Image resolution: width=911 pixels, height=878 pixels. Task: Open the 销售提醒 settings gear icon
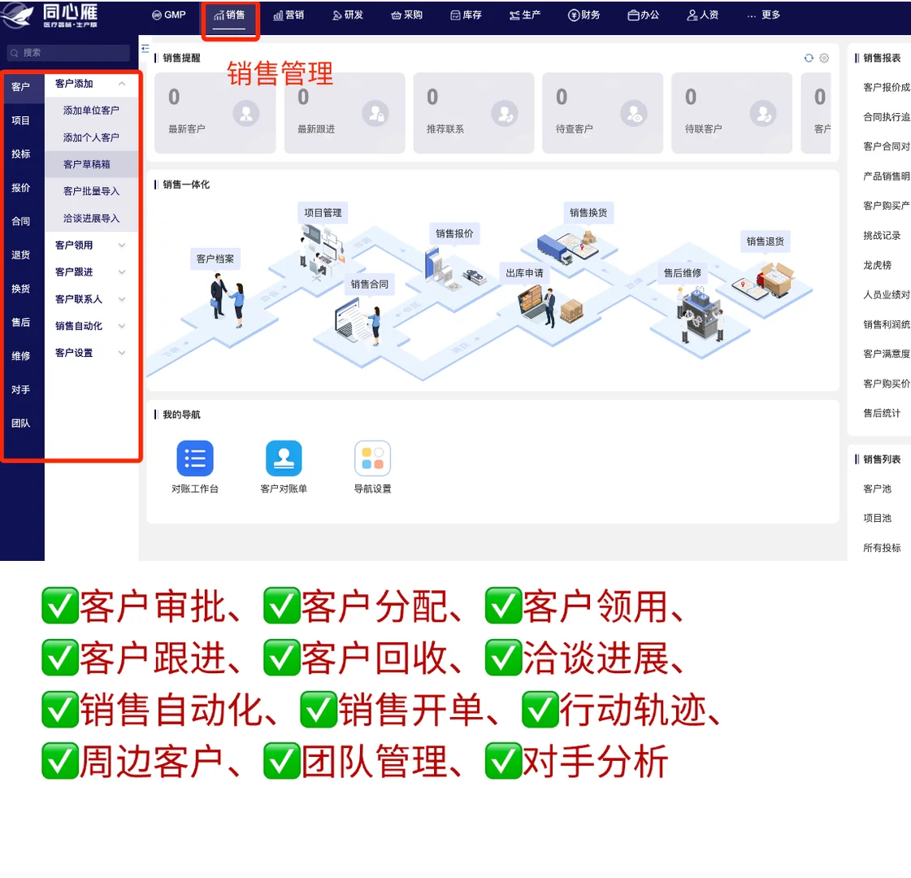tap(824, 58)
